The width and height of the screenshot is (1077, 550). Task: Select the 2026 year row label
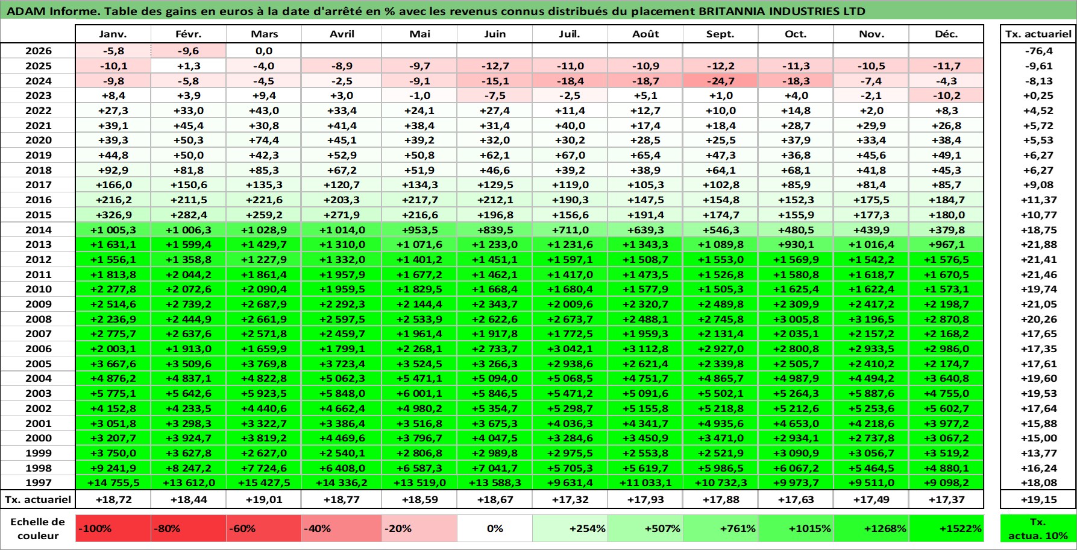point(38,51)
